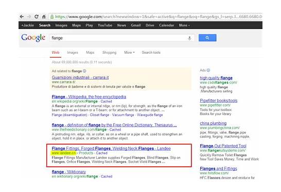The width and height of the screenshot is (281, 192).
Task: Open YouTube in the black bar
Action: pos(105,25)
